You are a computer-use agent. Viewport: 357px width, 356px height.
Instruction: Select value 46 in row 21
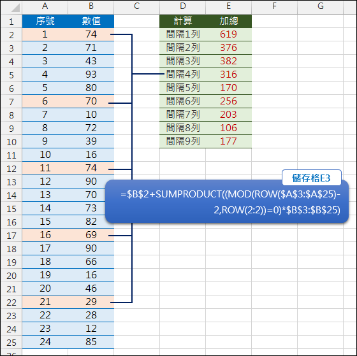[91, 288]
